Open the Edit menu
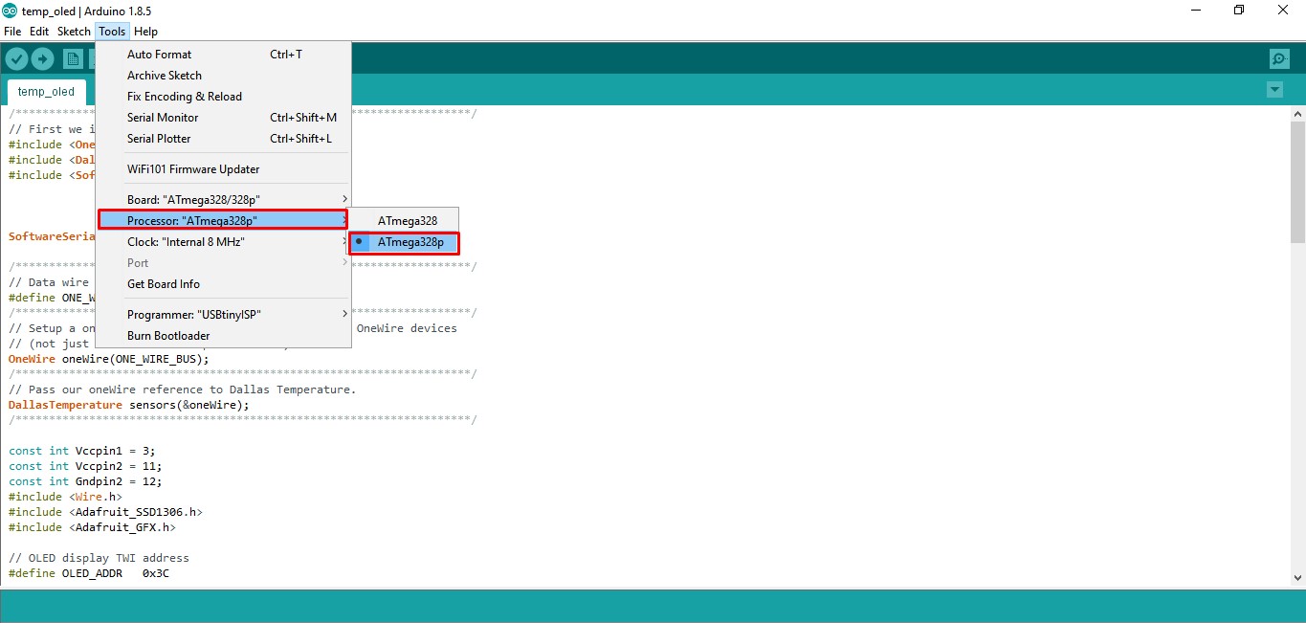This screenshot has width=1306, height=623. (x=39, y=32)
